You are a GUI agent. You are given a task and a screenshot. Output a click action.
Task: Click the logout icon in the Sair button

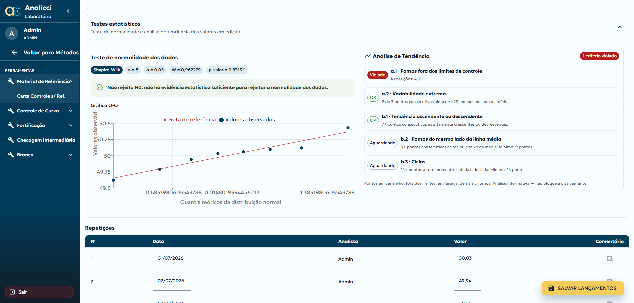(x=12, y=292)
